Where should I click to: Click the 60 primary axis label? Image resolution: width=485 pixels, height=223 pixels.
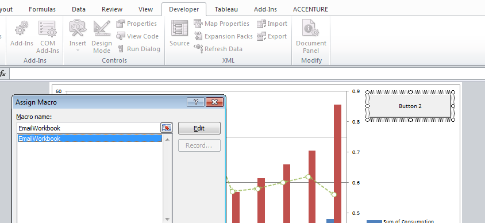click(59, 91)
